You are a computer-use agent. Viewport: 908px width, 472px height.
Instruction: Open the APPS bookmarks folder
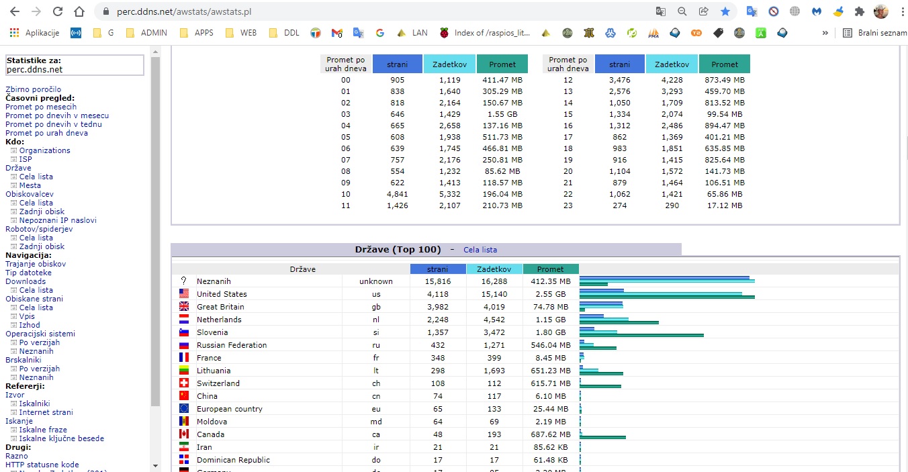196,33
